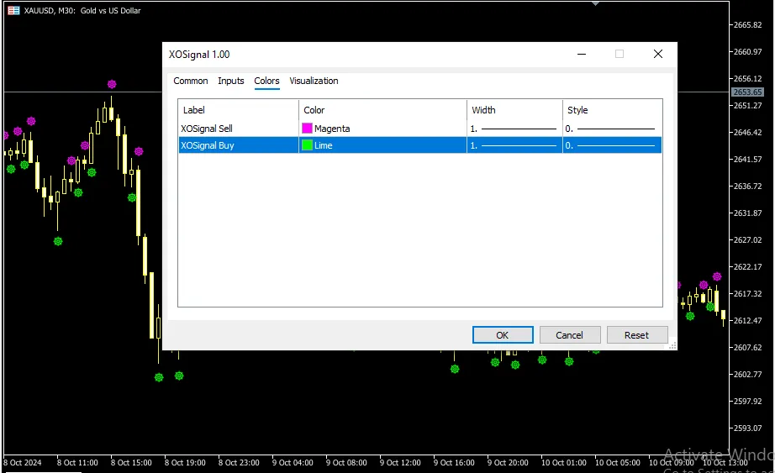Reset the indicator settings with Reset
This screenshot has width=775, height=473.
point(637,335)
